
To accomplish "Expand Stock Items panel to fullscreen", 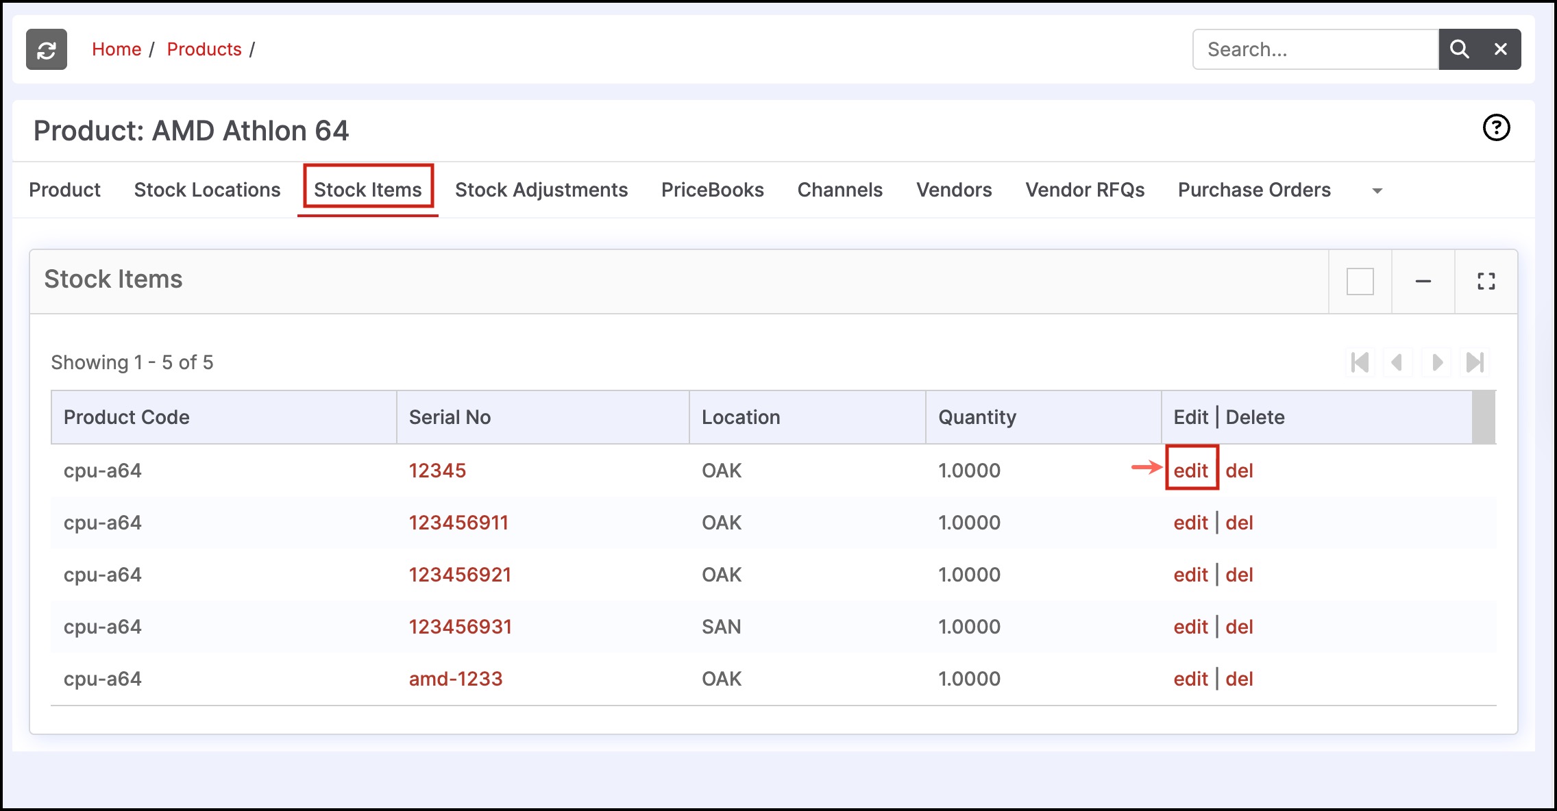I will click(1486, 281).
